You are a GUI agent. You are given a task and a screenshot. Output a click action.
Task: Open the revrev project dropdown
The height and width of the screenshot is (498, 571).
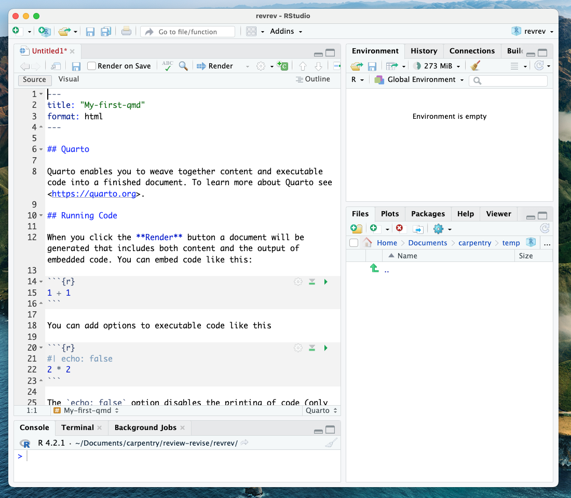[532, 31]
